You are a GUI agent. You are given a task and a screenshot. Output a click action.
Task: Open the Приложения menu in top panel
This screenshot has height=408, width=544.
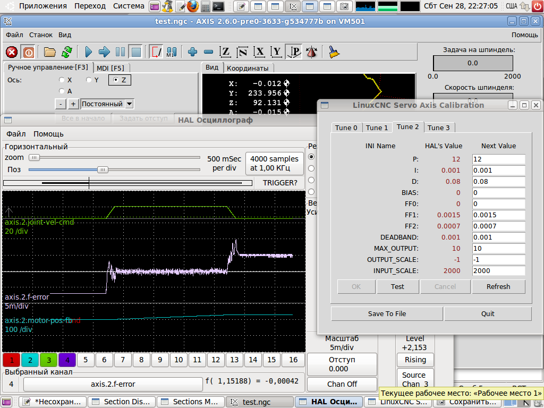pos(42,6)
